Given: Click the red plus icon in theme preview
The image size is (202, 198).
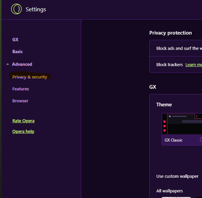Looking at the screenshot, I should coord(197,116).
